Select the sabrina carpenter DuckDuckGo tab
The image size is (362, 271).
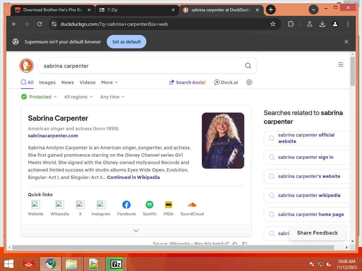point(221,10)
